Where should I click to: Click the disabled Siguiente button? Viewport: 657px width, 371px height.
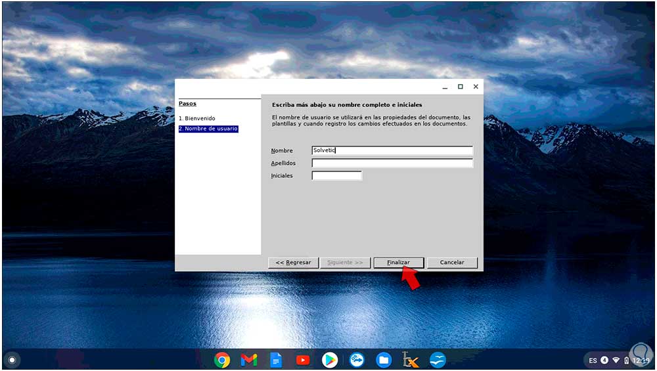346,263
